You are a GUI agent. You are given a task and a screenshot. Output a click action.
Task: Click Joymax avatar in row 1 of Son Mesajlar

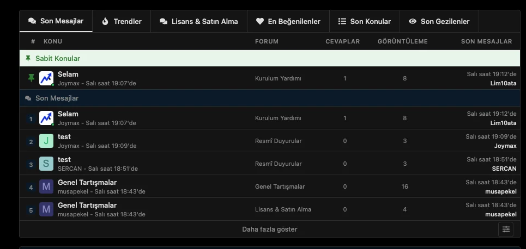click(46, 118)
